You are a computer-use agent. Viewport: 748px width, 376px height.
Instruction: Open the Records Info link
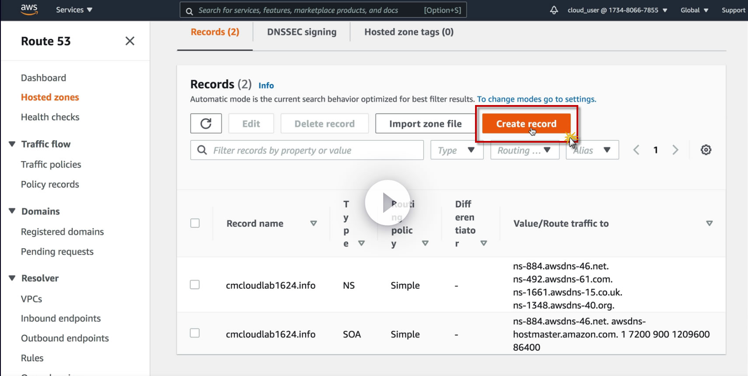point(266,85)
